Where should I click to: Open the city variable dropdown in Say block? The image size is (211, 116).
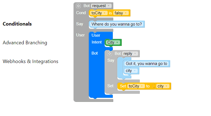click(131, 71)
